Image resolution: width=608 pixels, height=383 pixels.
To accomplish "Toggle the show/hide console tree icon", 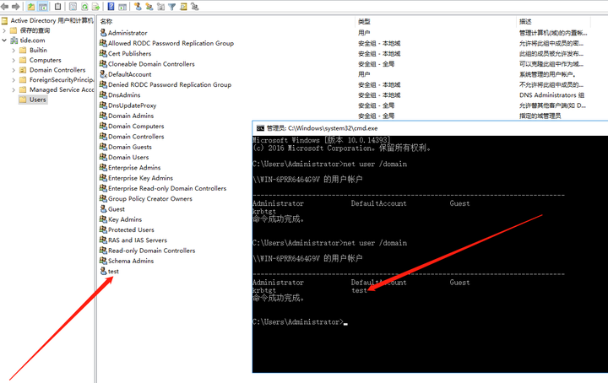I will pyautogui.click(x=43, y=7).
